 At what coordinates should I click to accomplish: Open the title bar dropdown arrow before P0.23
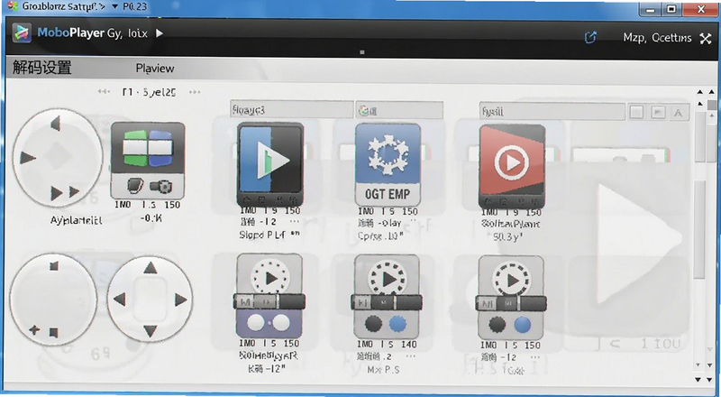[x=115, y=6]
